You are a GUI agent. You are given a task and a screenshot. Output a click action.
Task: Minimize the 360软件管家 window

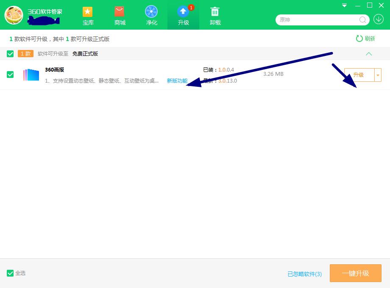358,5
